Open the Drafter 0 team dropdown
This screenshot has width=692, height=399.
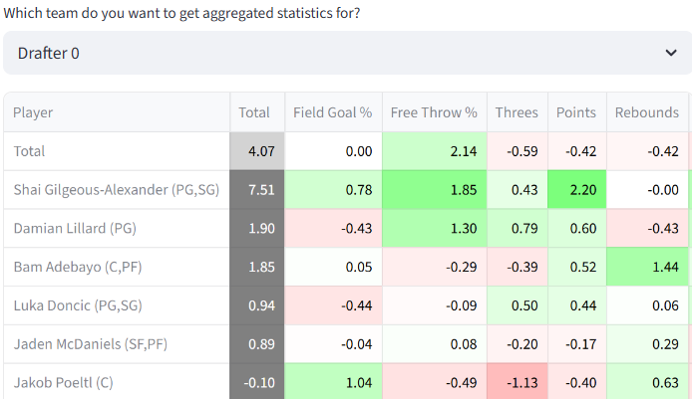(x=339, y=53)
